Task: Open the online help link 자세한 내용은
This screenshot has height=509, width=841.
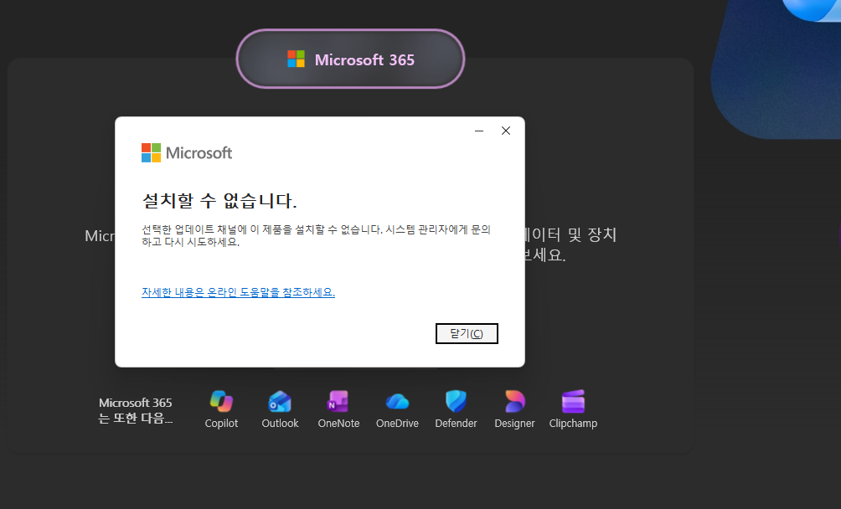Action: (x=238, y=292)
